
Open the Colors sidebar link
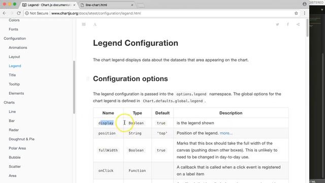14,20
